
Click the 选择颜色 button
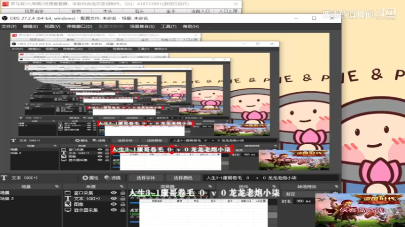183,178
